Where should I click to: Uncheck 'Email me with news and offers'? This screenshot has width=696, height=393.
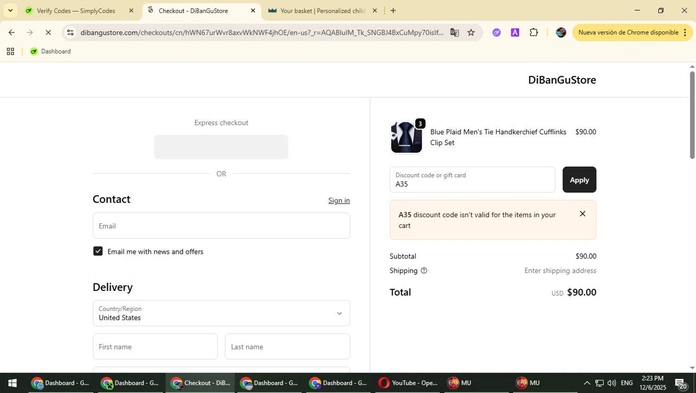pos(98,251)
